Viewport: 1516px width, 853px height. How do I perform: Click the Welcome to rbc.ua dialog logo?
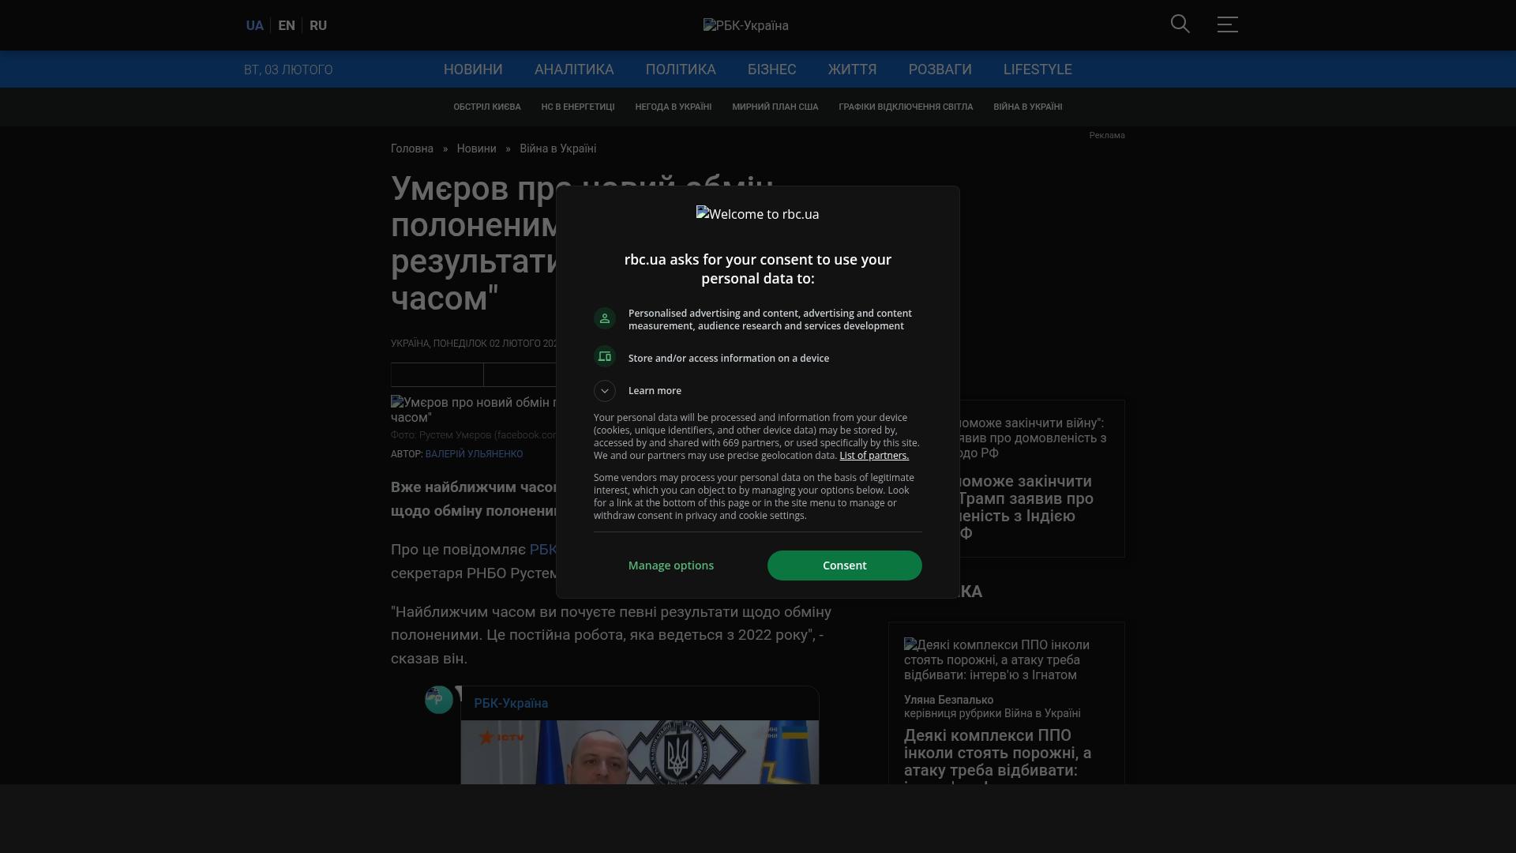coord(757,214)
